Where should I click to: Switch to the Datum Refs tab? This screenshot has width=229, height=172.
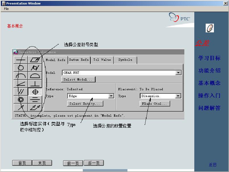[x=79, y=60]
